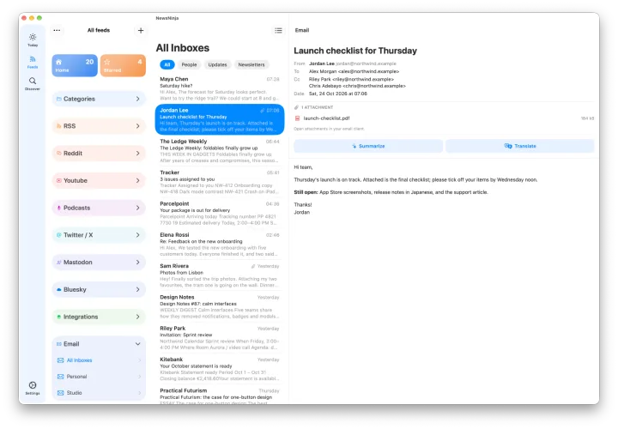
Task: Click the Bluesky cloud icon
Action: point(58,289)
